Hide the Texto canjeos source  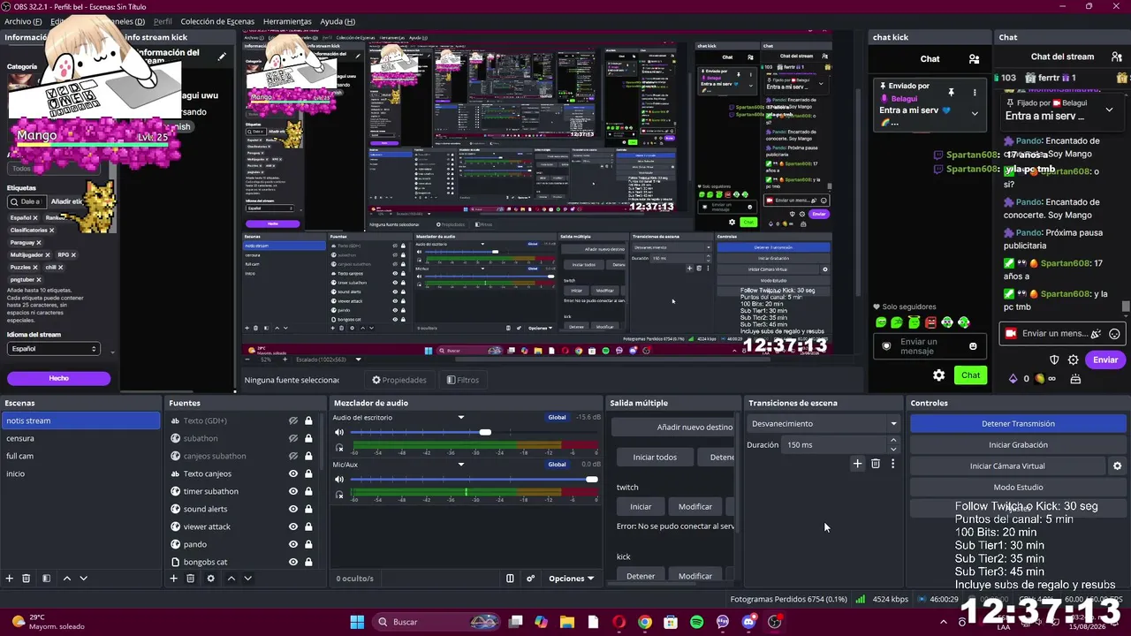pyautogui.click(x=293, y=473)
